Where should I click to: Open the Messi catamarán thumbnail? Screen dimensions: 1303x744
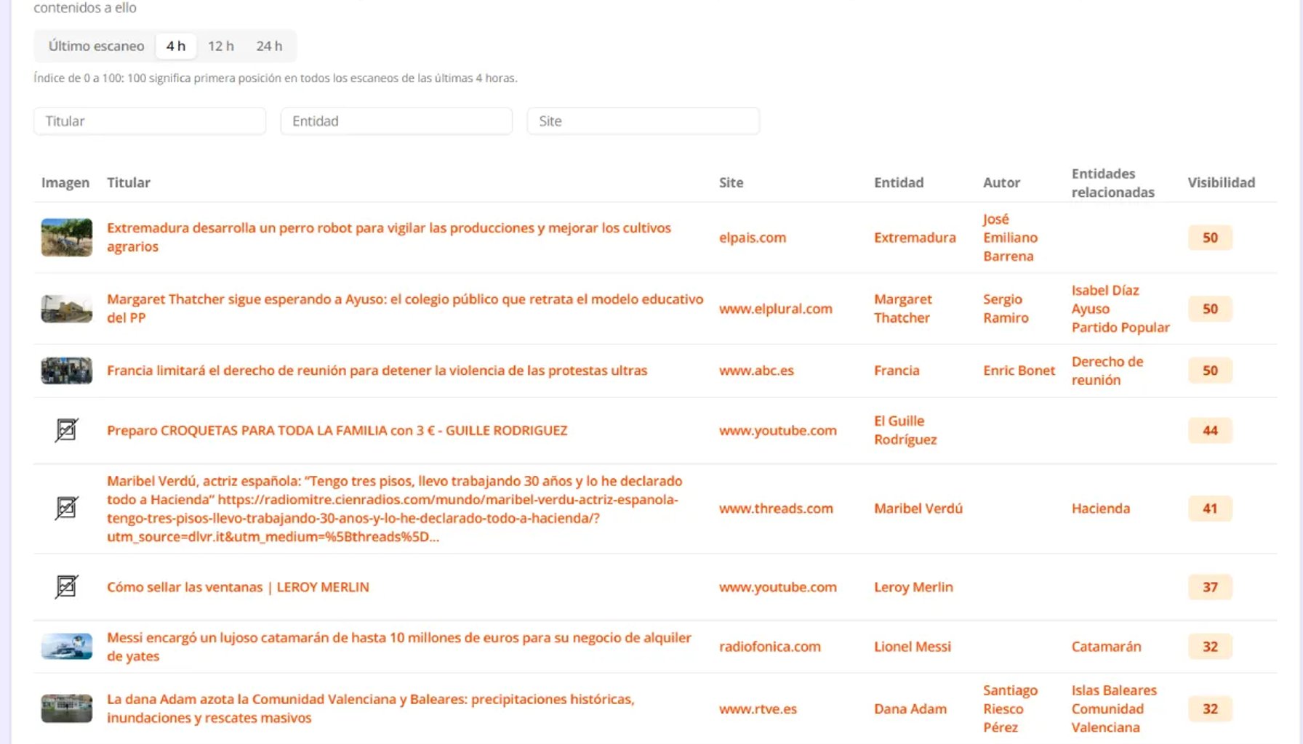click(x=66, y=647)
